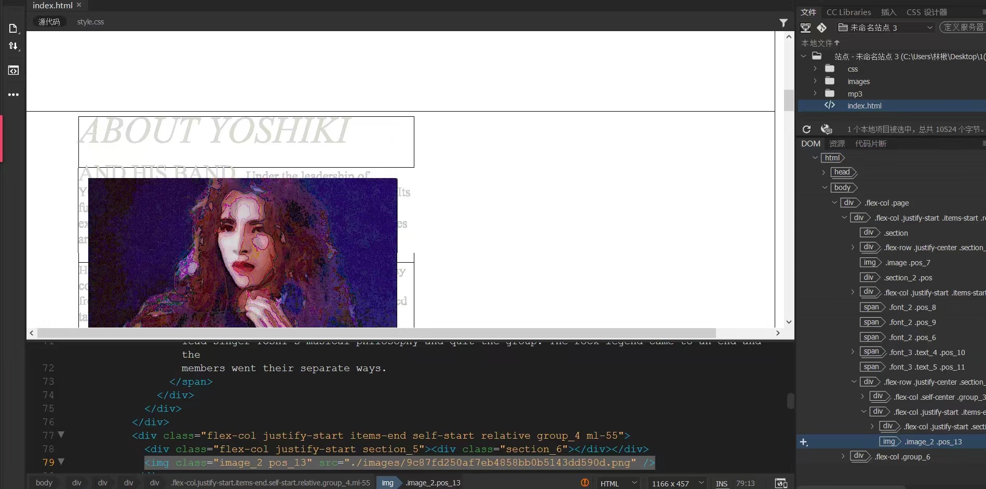This screenshot has width=986, height=489.
Task: Open the more tools ellipsis icon
Action: 13,94
